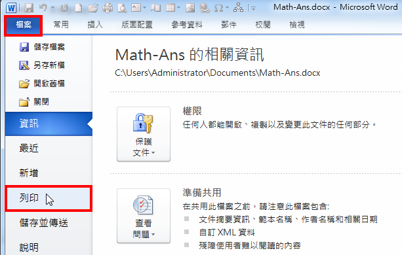Open Customize Quick Access Toolbar dropdown
The height and width of the screenshot is (255, 402).
(x=253, y=8)
